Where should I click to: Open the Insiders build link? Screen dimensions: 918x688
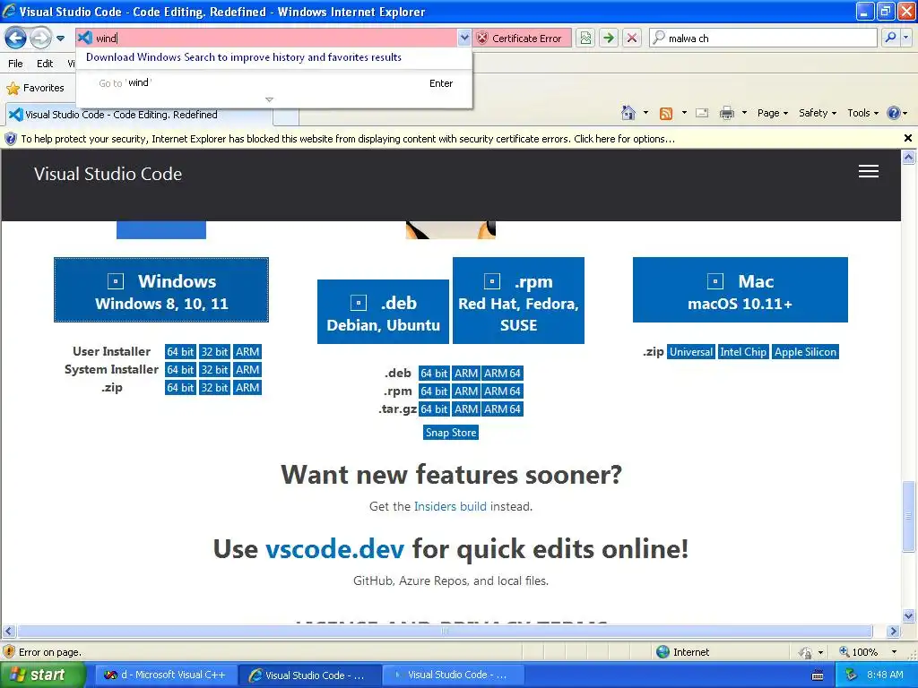pyautogui.click(x=450, y=507)
